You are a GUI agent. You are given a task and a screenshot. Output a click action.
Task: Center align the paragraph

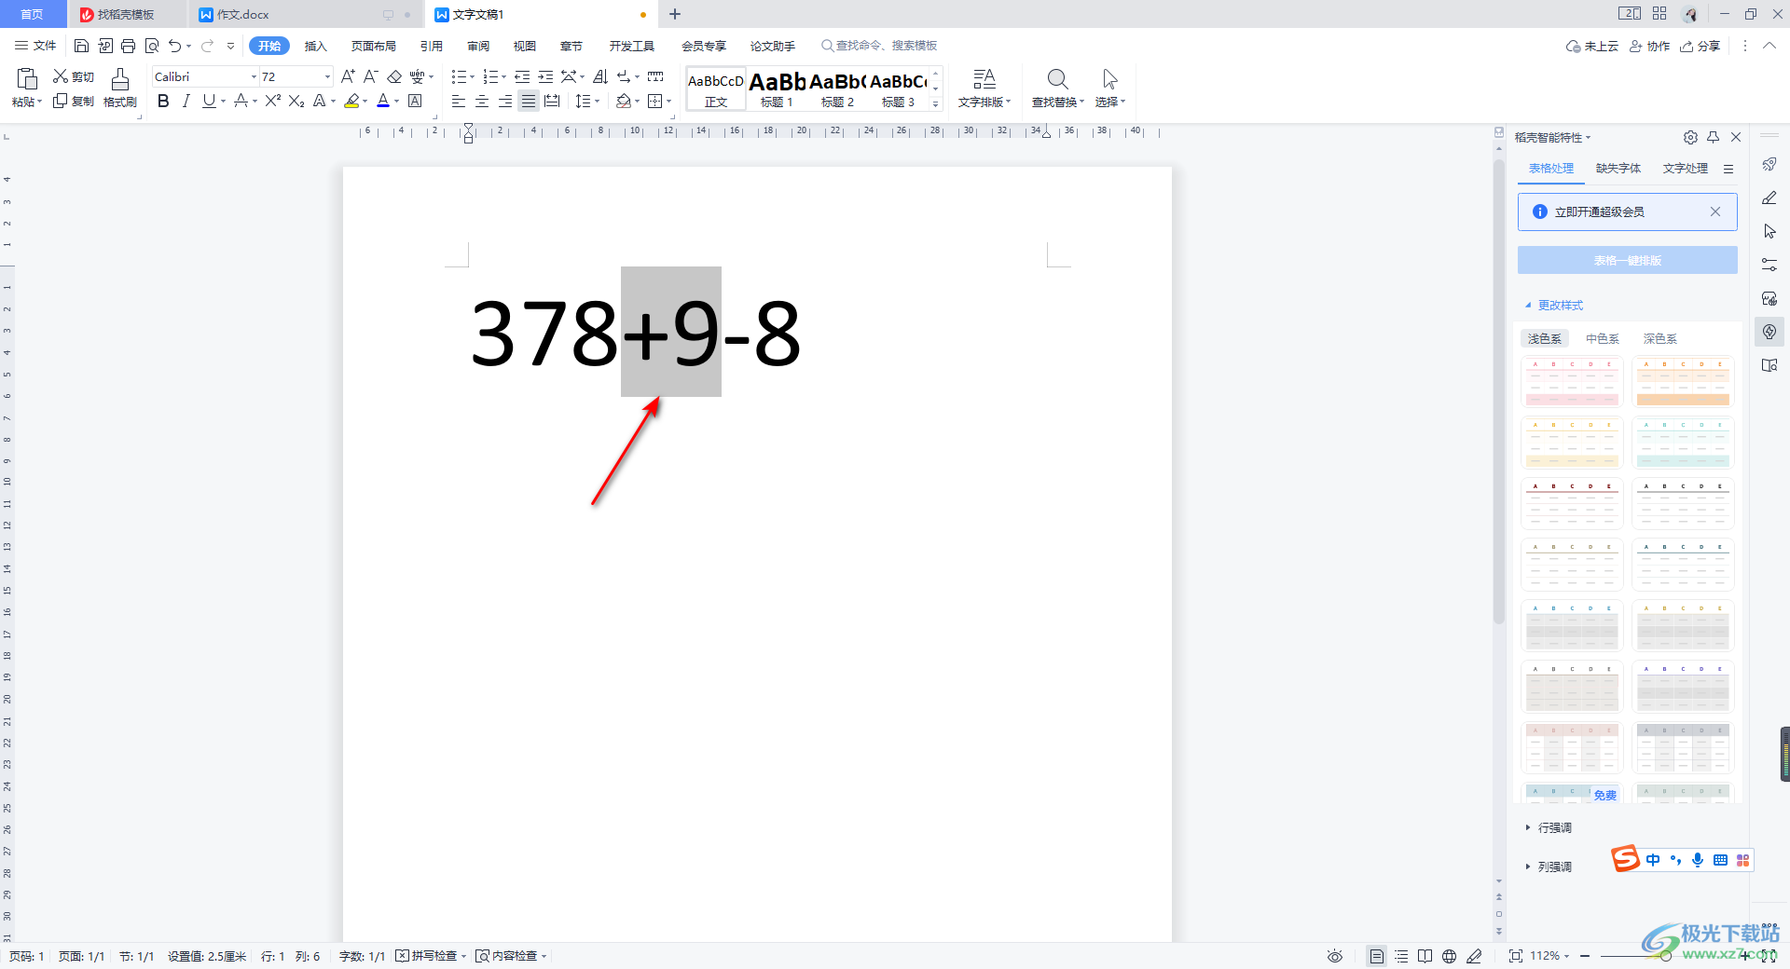click(x=482, y=101)
